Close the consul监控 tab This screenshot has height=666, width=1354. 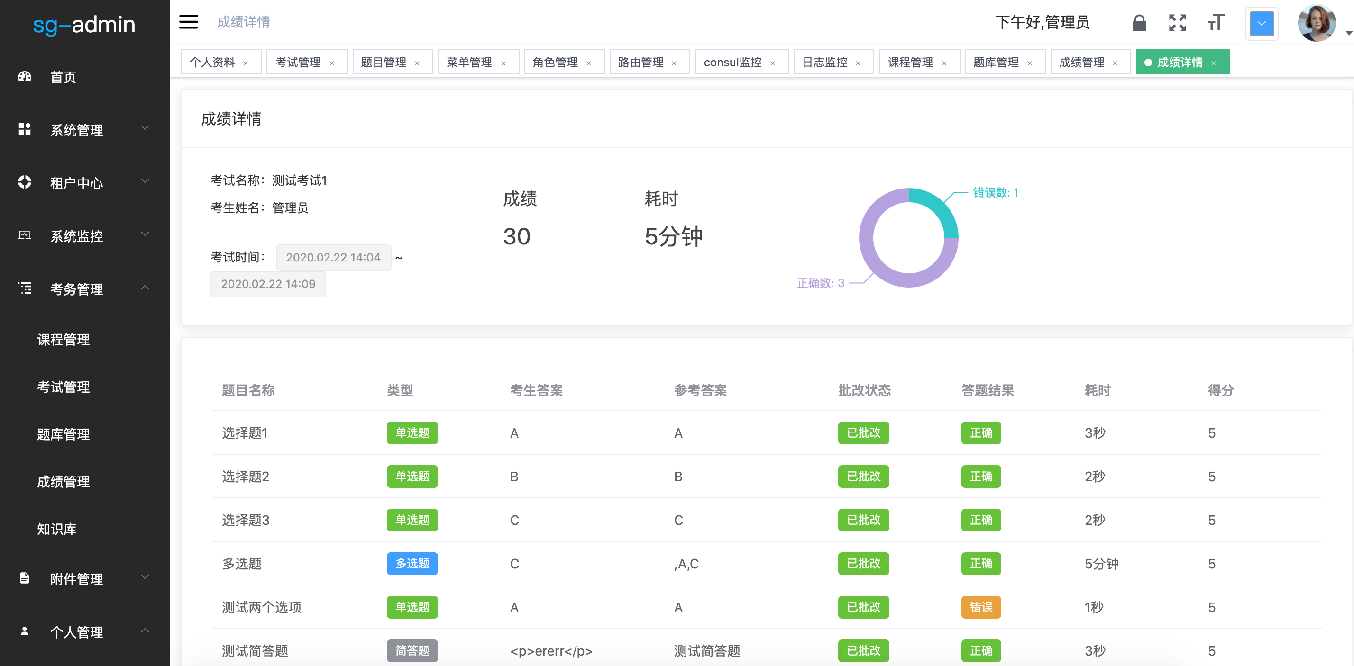[x=773, y=63]
